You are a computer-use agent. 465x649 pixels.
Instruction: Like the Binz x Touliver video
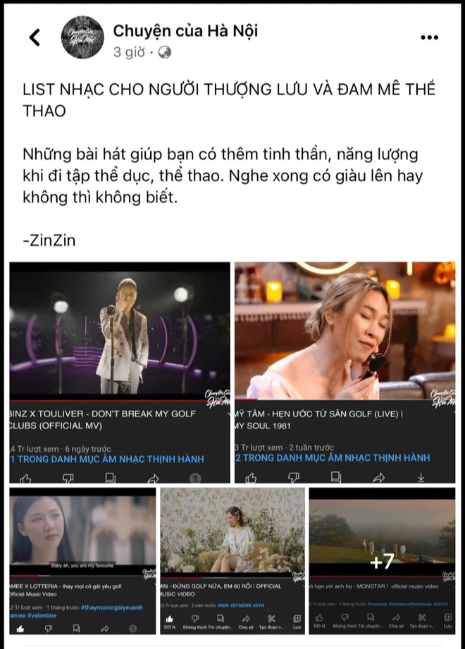[x=25, y=478]
